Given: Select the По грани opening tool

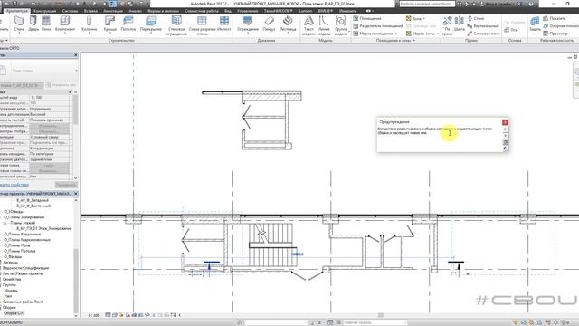Looking at the screenshot, I should coord(447,25).
